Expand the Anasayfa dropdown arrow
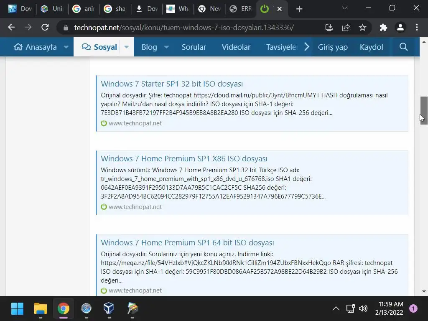 tap(66, 47)
